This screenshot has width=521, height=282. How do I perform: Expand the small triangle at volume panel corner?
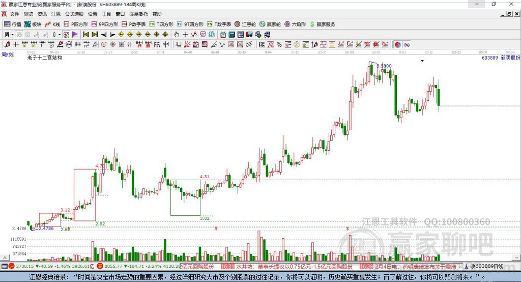point(5,258)
